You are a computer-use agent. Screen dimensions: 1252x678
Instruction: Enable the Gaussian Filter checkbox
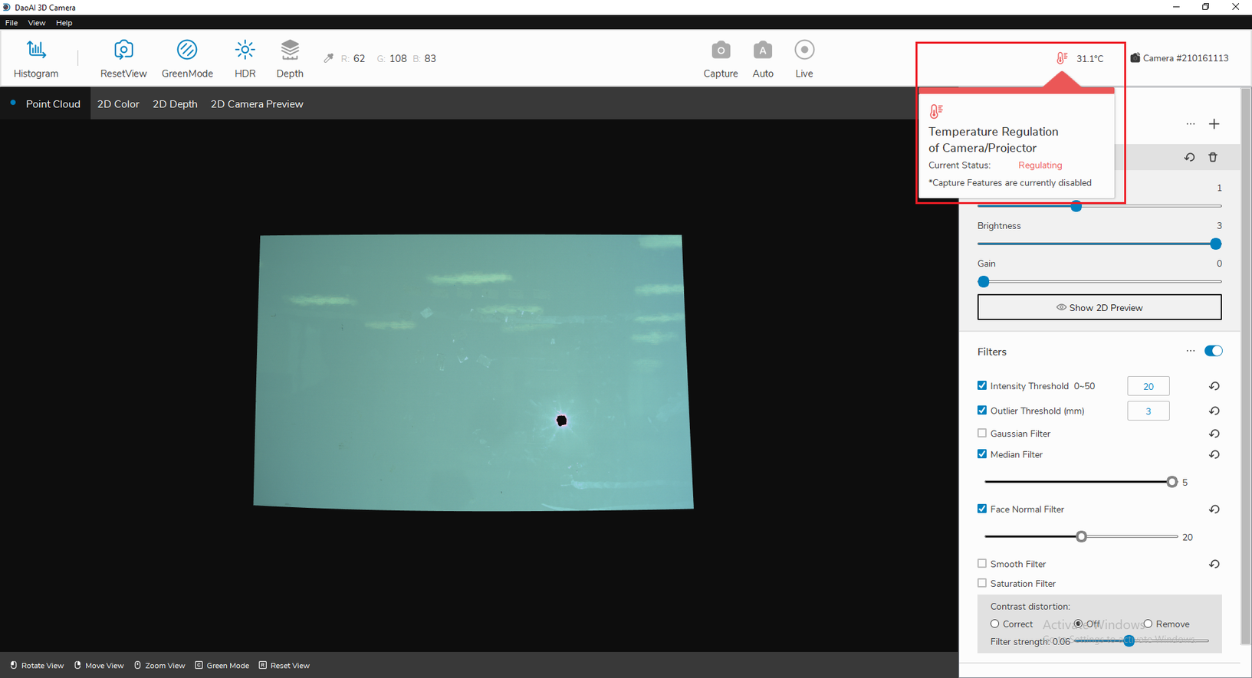click(982, 434)
